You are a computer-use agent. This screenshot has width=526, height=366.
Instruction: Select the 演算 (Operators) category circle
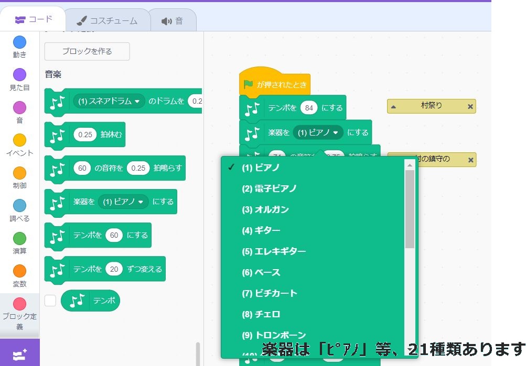coord(19,239)
